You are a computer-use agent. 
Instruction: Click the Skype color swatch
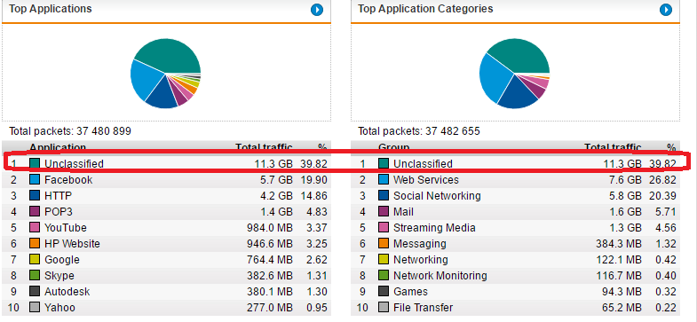point(35,276)
